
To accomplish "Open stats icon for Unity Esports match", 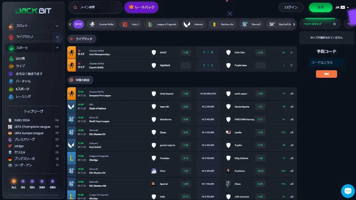I will tap(292, 94).
